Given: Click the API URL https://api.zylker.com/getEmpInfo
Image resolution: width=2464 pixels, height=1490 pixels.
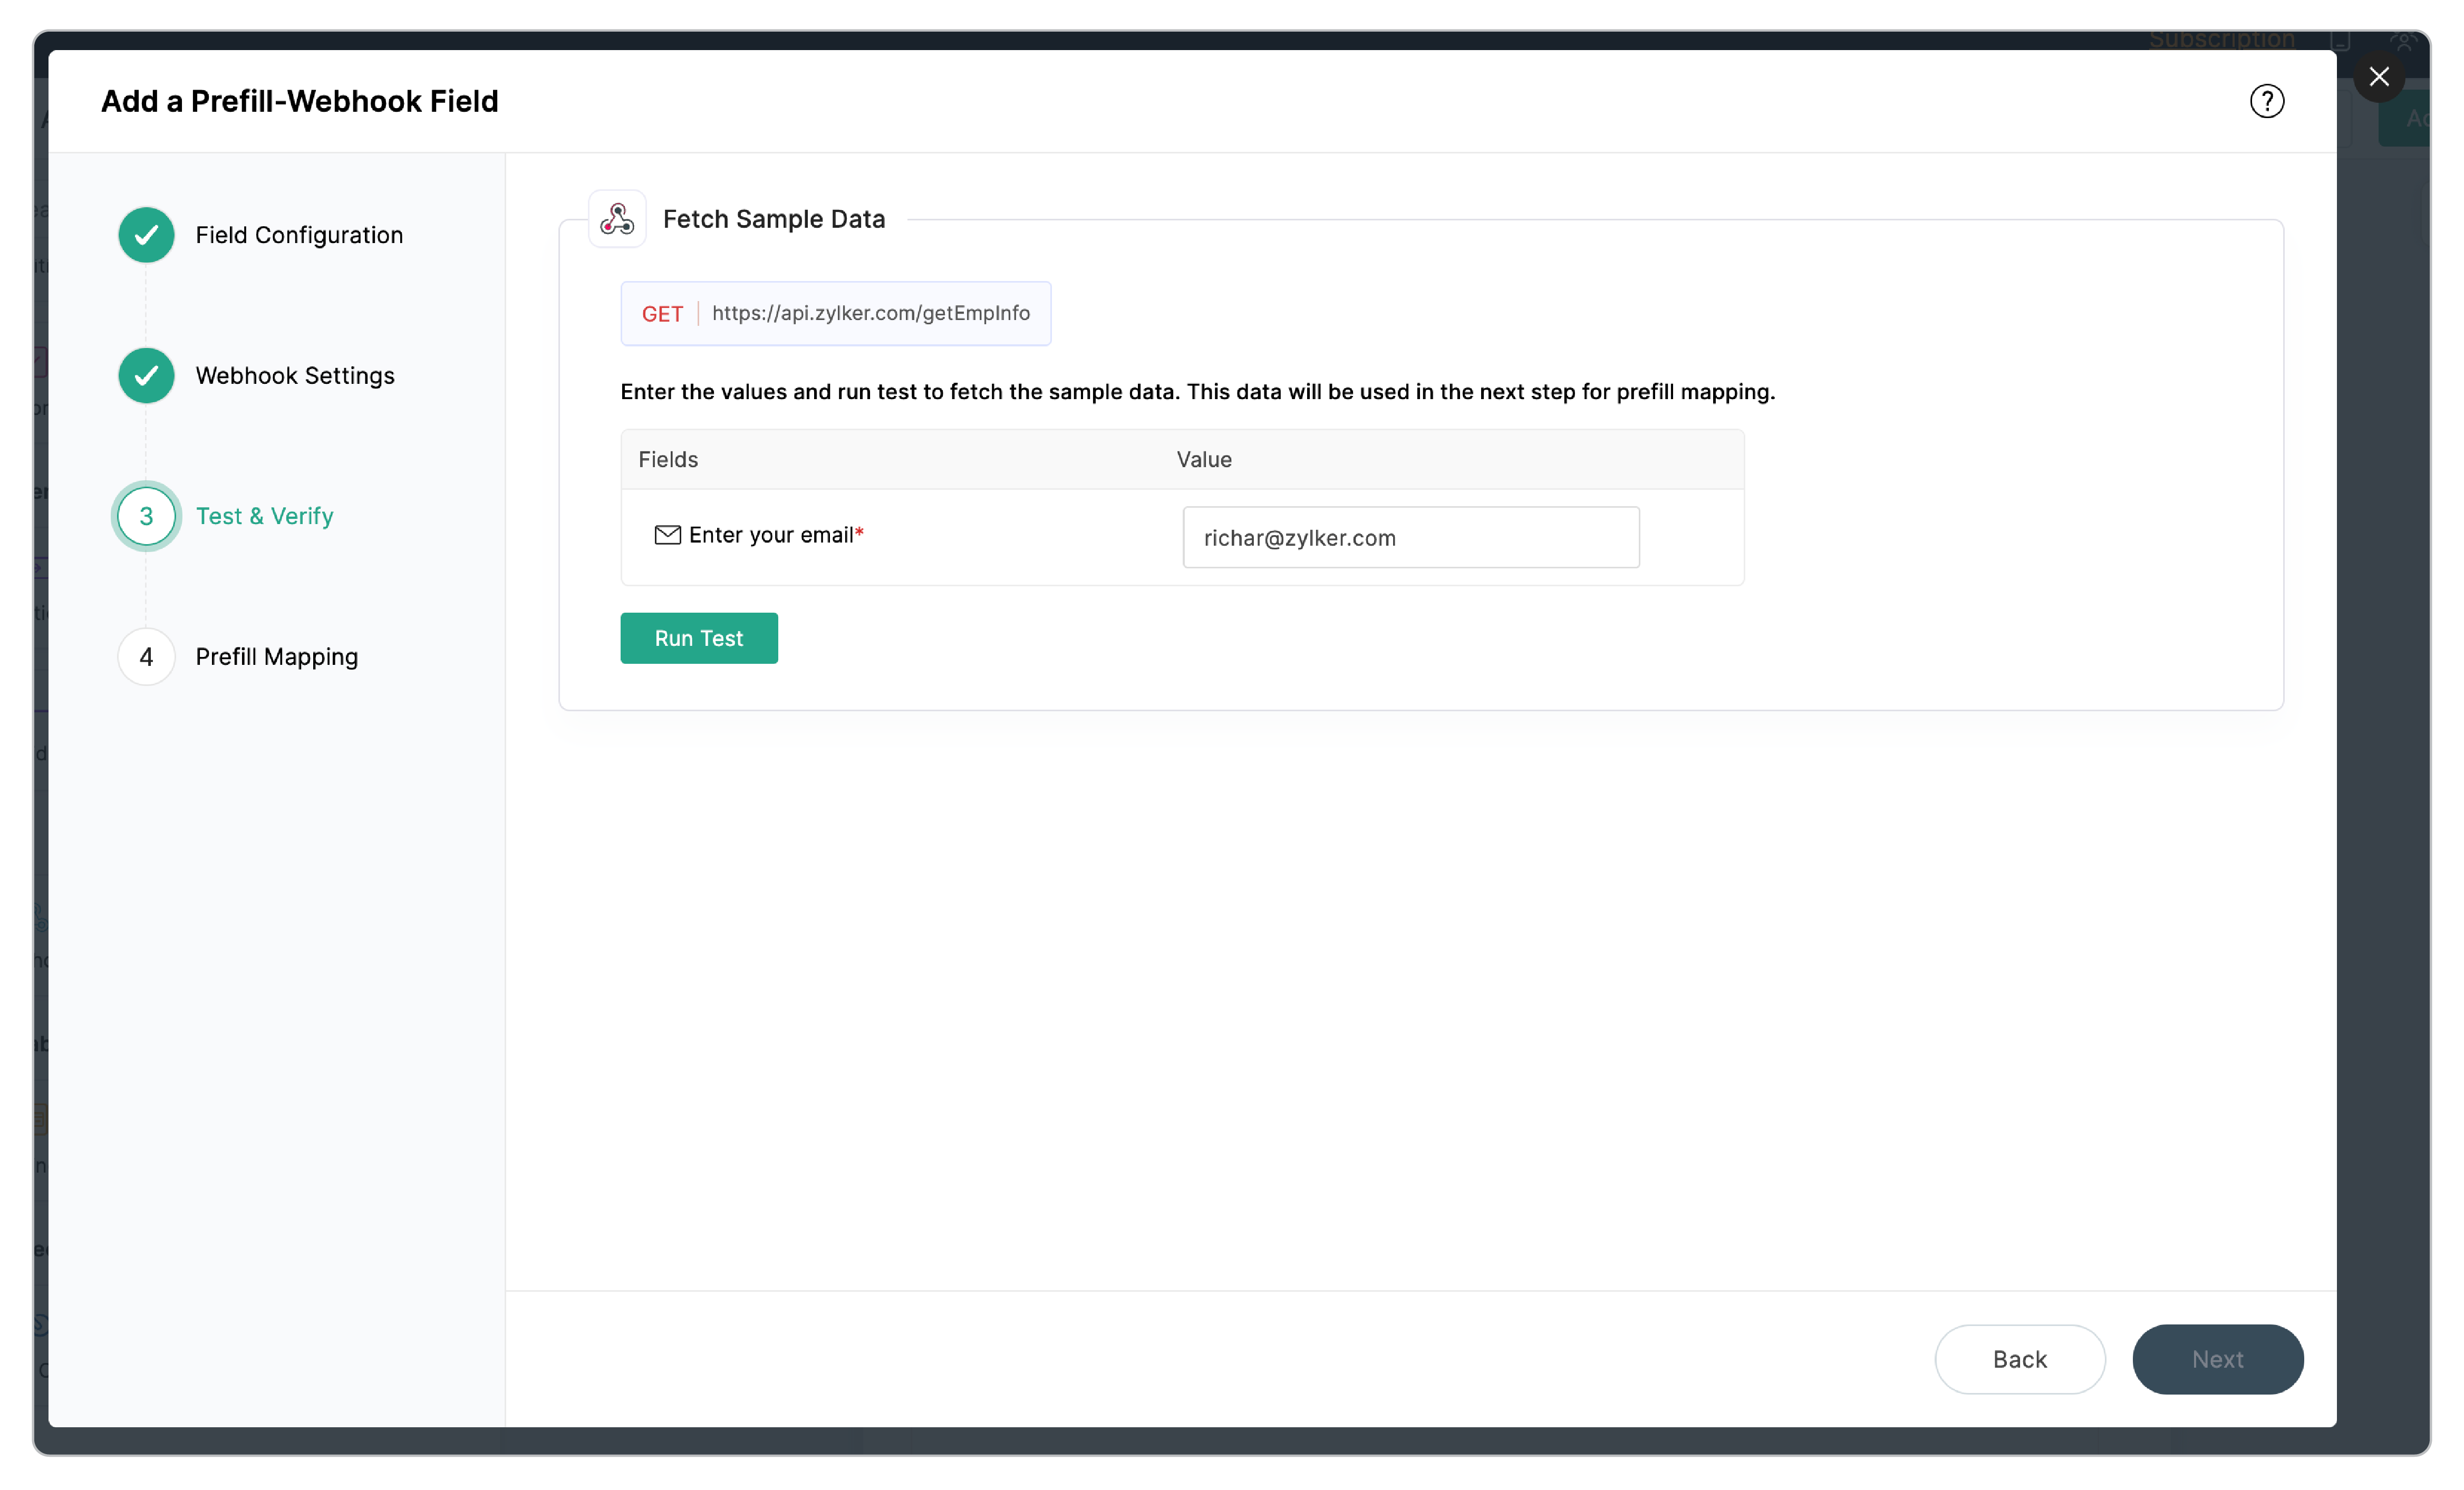Looking at the screenshot, I should [871, 313].
